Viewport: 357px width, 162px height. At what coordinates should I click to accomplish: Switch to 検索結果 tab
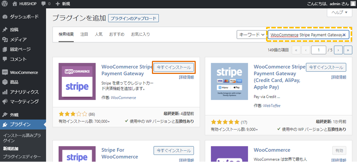66,35
